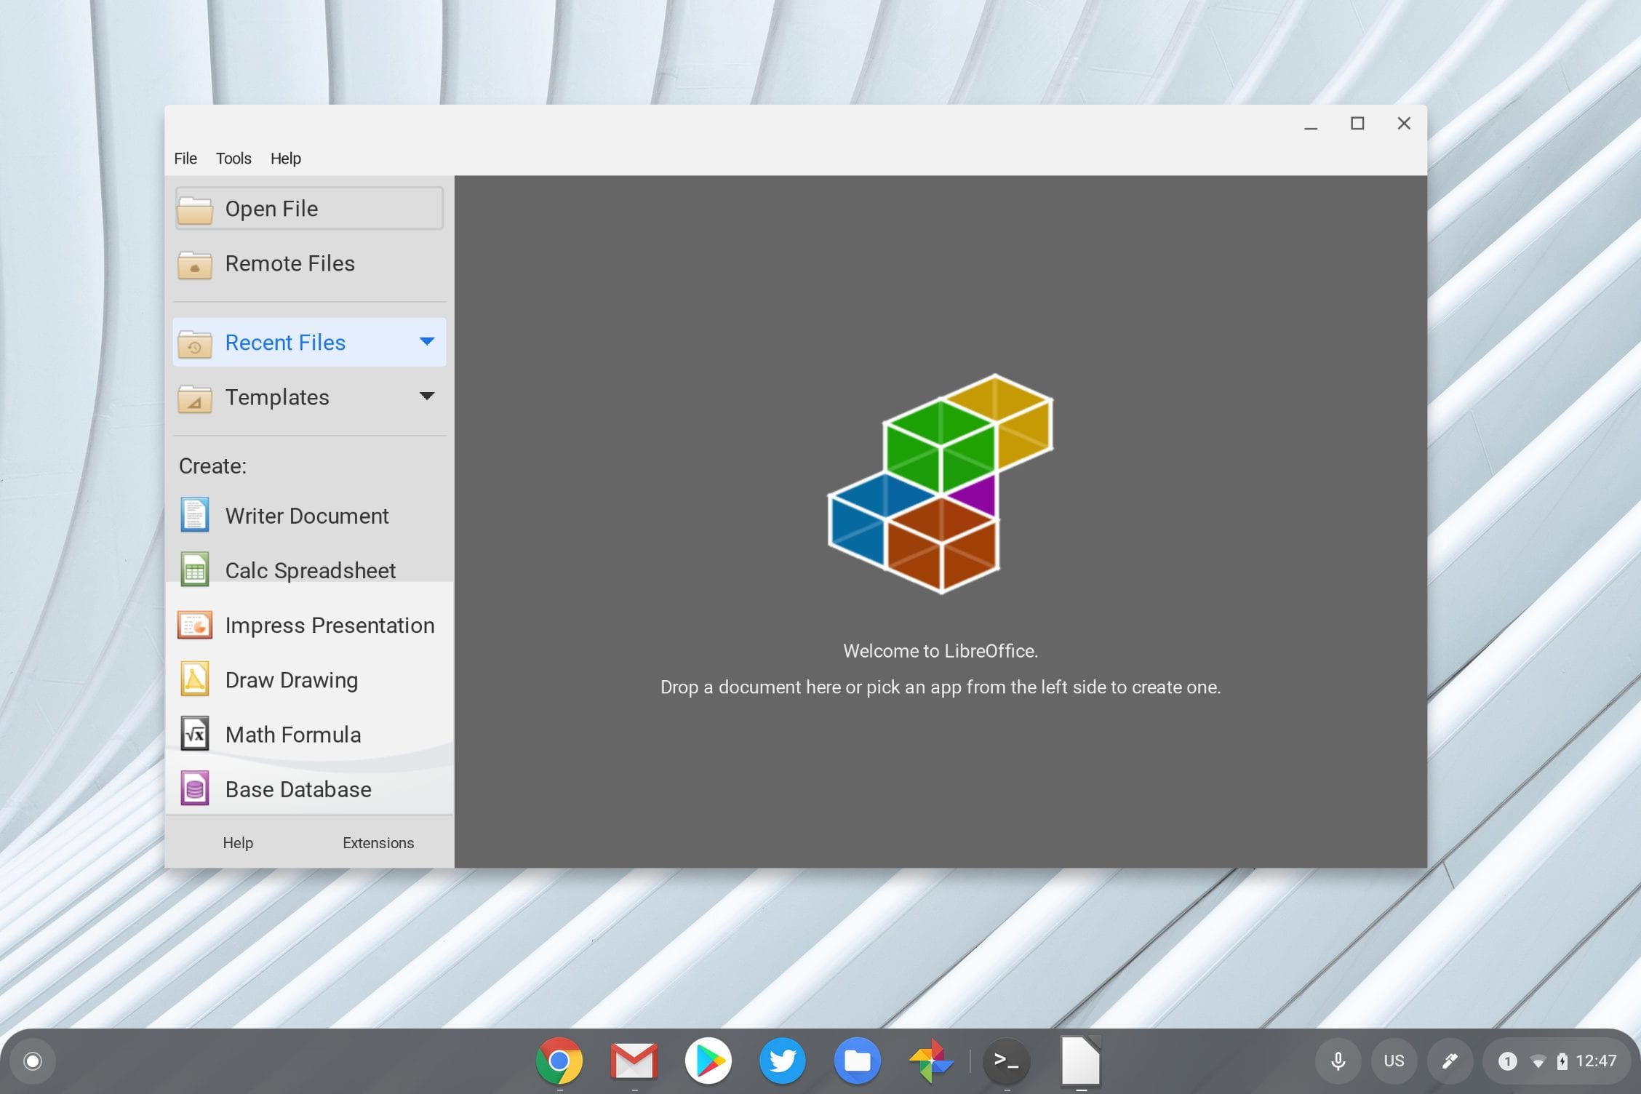Viewport: 1641px width, 1094px height.
Task: Click the Extensions button at bottom
Action: 378,842
